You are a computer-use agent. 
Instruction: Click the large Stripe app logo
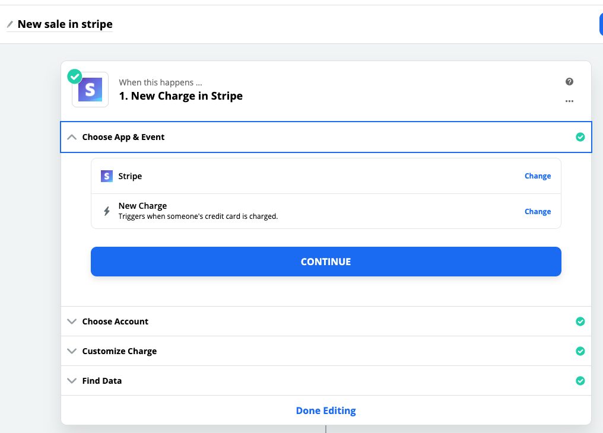[x=90, y=90]
